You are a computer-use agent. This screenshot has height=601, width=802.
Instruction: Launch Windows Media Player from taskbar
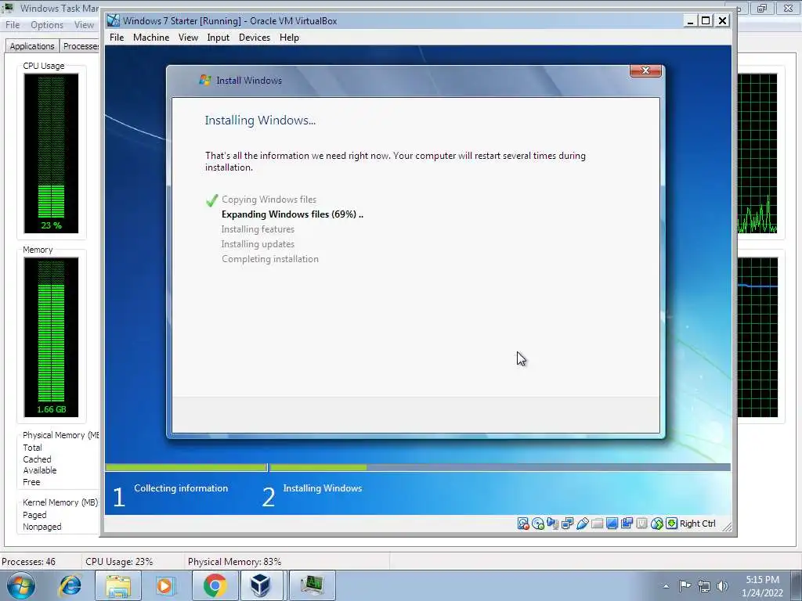(164, 585)
